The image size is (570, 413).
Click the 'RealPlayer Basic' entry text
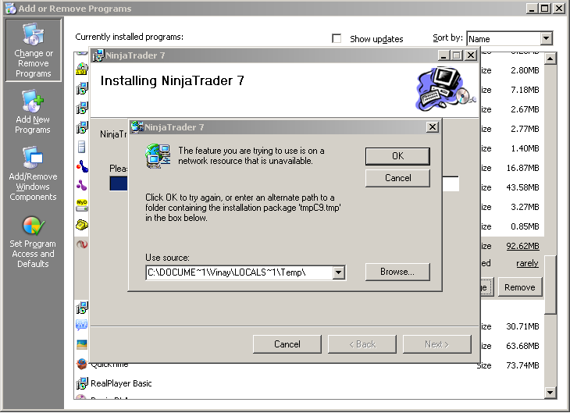(121, 383)
